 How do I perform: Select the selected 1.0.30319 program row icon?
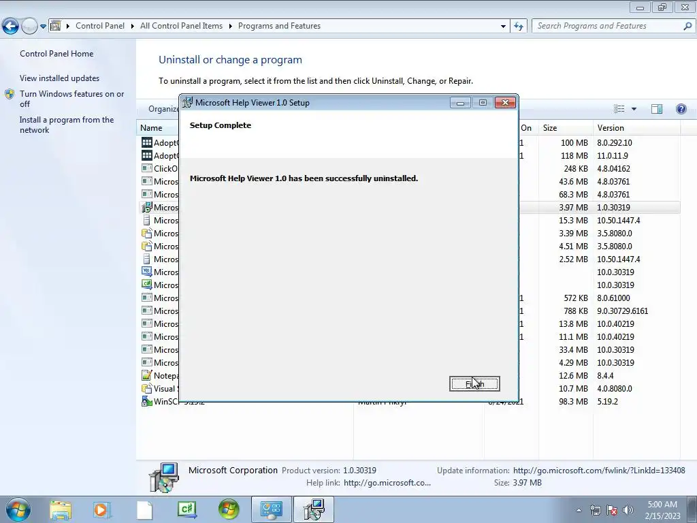tap(147, 207)
